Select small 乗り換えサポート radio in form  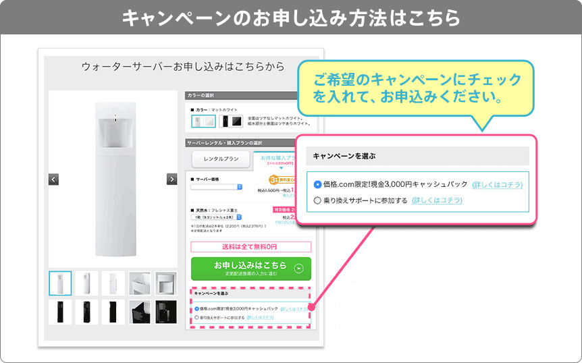point(196,318)
